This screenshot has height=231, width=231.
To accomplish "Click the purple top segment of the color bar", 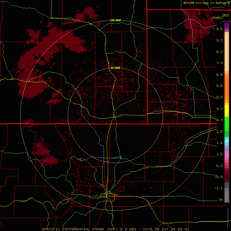I will point(227,26).
